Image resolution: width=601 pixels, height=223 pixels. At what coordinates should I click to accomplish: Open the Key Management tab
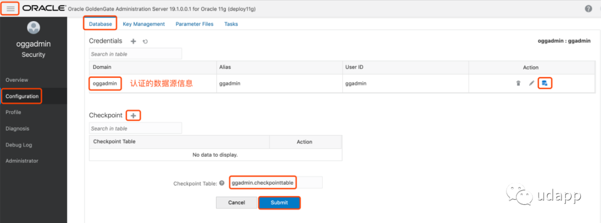[x=144, y=24]
